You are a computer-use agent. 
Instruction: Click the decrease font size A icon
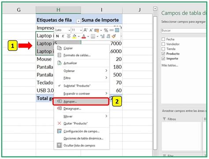pyautogui.click(x=91, y=30)
